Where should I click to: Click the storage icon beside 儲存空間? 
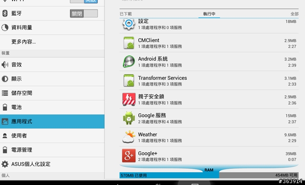(5, 93)
